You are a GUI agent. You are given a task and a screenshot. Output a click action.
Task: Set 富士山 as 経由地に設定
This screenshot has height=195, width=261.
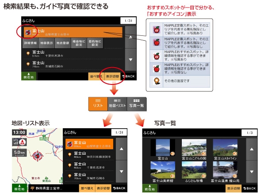79,43
